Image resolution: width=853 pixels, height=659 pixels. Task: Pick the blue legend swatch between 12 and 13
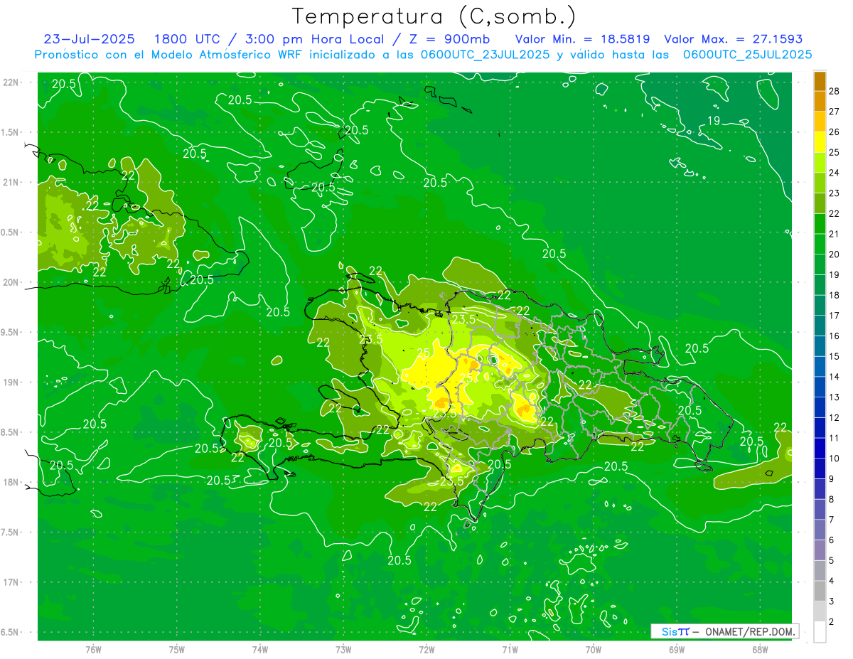click(x=820, y=407)
